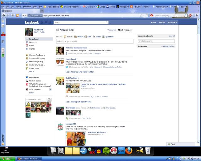Open the DuckDuckGo search engine dropdown

point(152,15)
